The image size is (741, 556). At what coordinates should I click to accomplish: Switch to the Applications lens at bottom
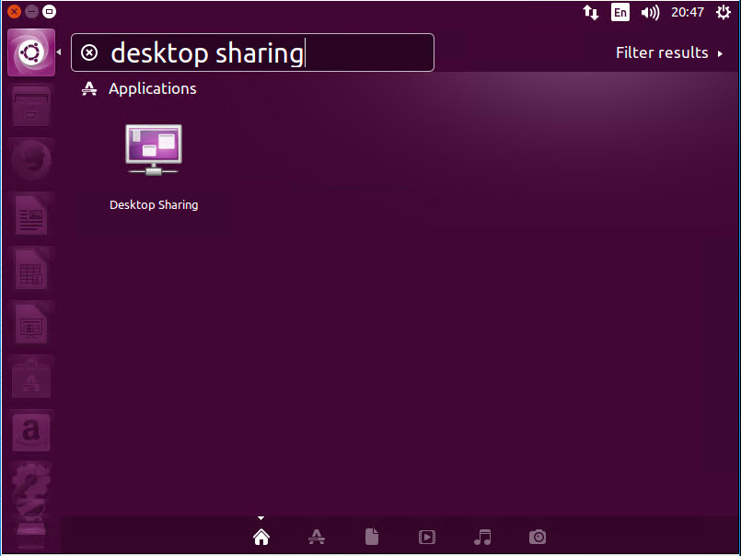[x=317, y=537]
